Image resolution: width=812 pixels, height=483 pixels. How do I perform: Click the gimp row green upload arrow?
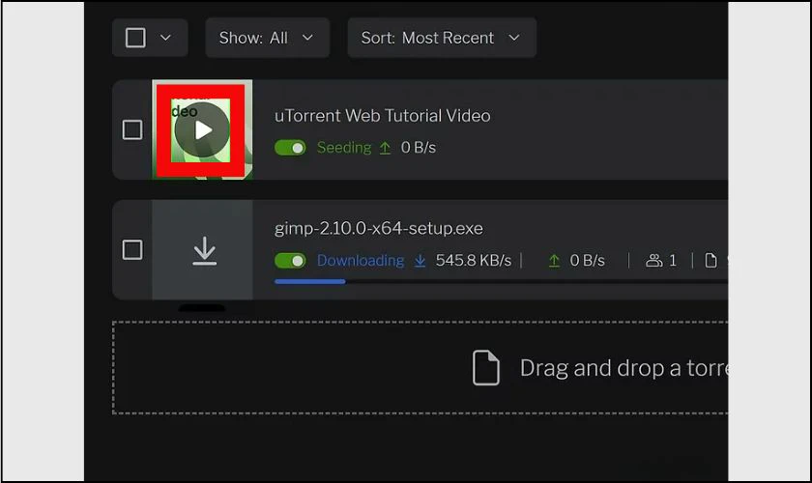554,261
